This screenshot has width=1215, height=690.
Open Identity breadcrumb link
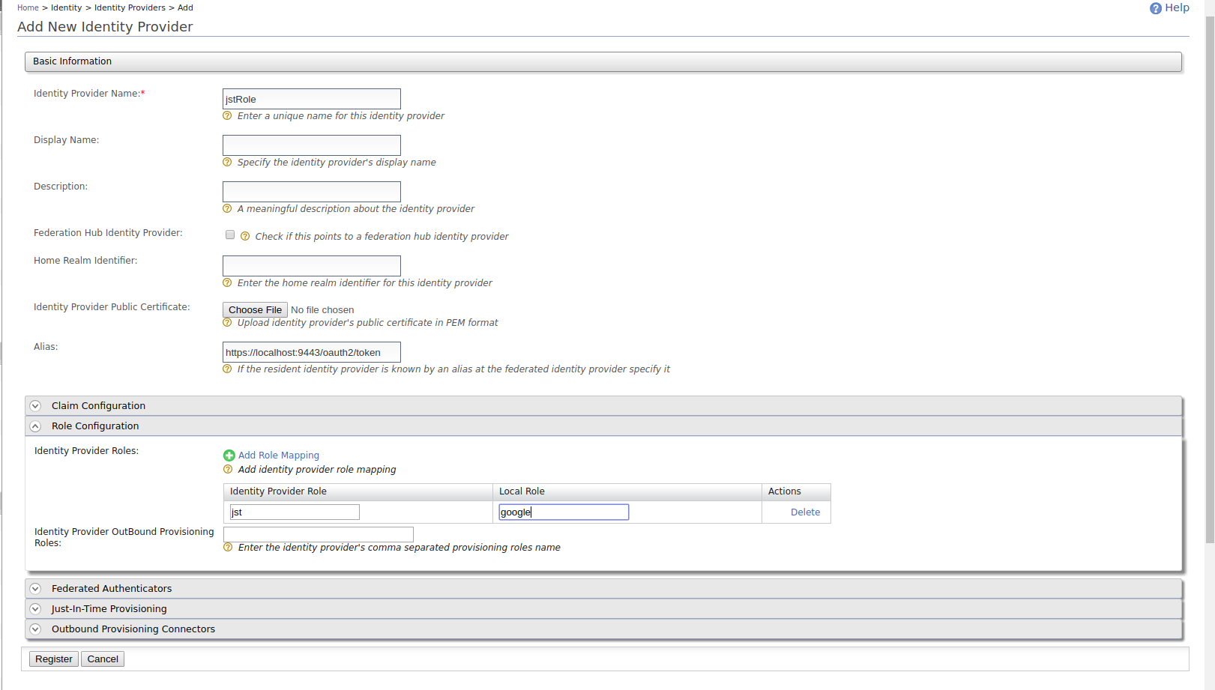(67, 7)
